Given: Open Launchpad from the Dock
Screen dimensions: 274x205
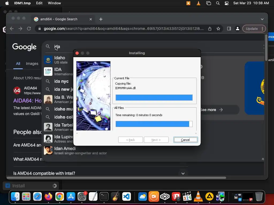Looking at the screenshot, I should pos(26,197).
